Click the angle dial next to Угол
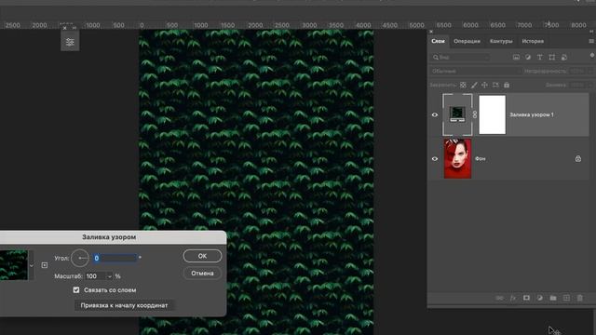Viewport: 596px width, 335px height. 80,259
